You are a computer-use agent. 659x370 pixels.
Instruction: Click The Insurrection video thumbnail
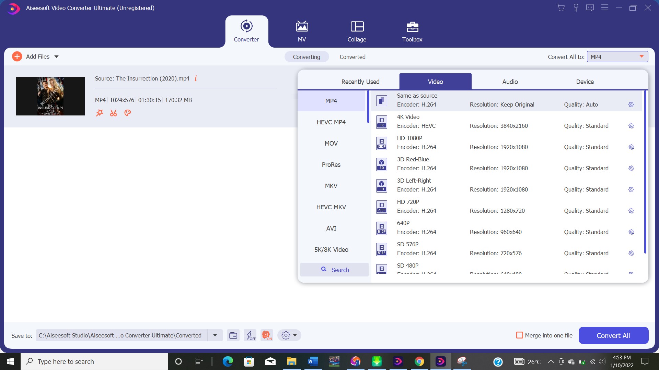click(x=50, y=96)
